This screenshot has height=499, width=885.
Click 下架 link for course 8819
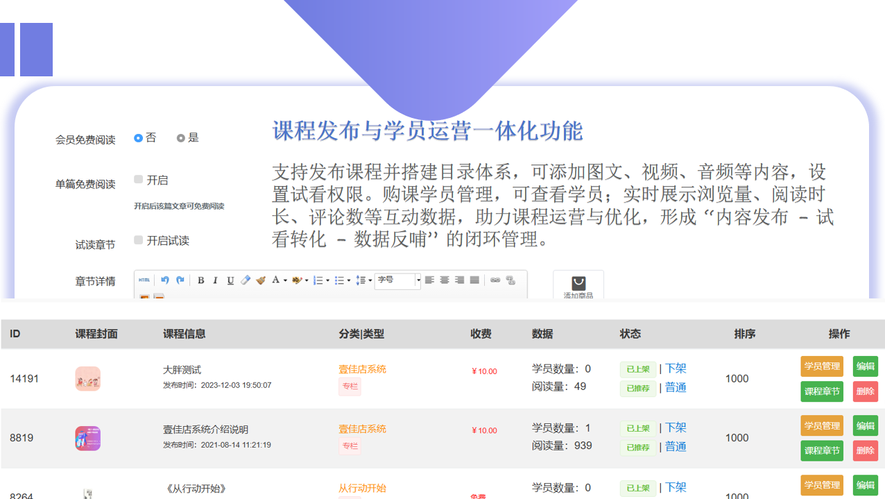click(x=676, y=428)
